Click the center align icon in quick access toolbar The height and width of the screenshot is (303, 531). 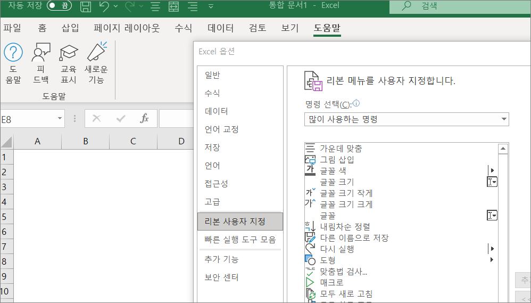pos(155,6)
